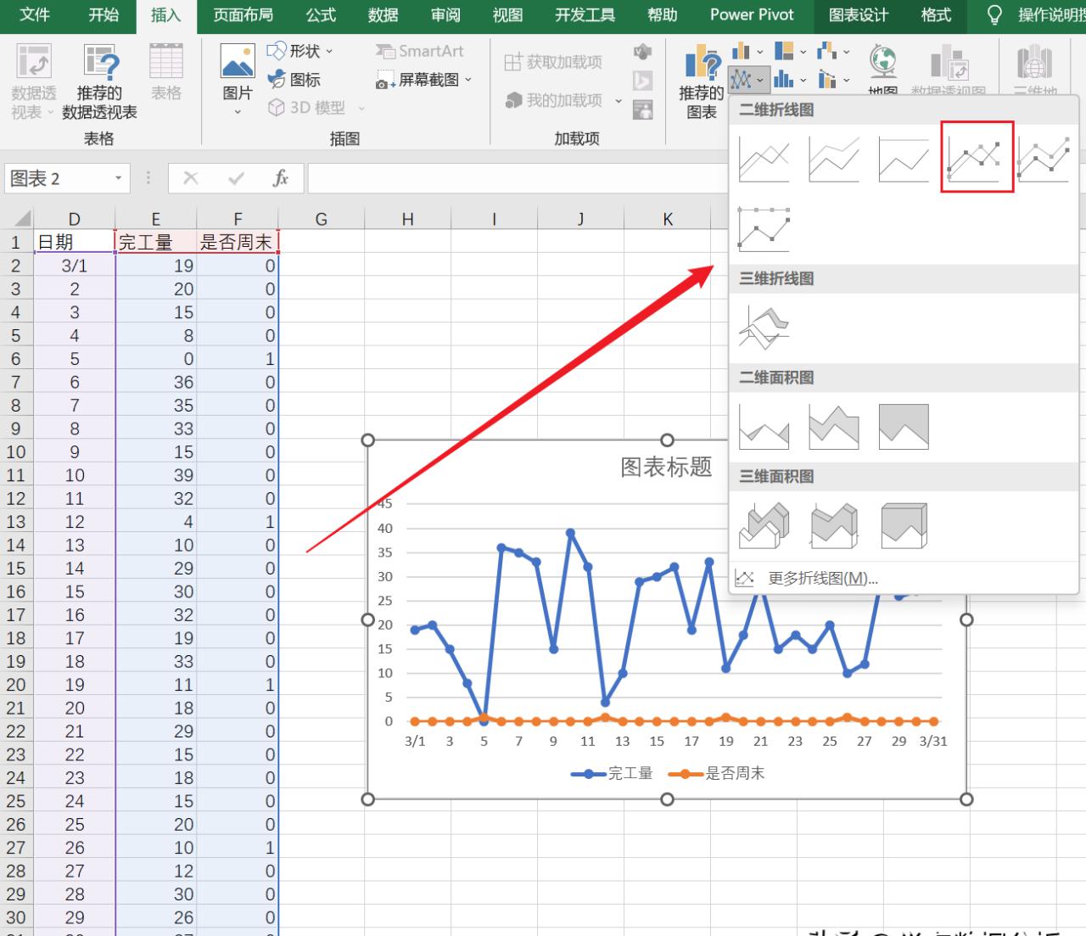The image size is (1086, 936).
Task: Switch to the Home (开始) tab
Action: 104,15
